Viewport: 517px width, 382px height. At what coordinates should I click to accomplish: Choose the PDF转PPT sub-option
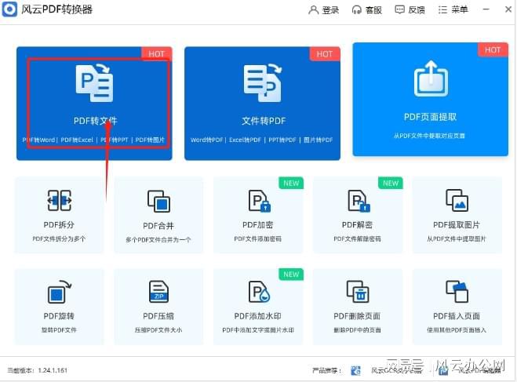pos(114,140)
